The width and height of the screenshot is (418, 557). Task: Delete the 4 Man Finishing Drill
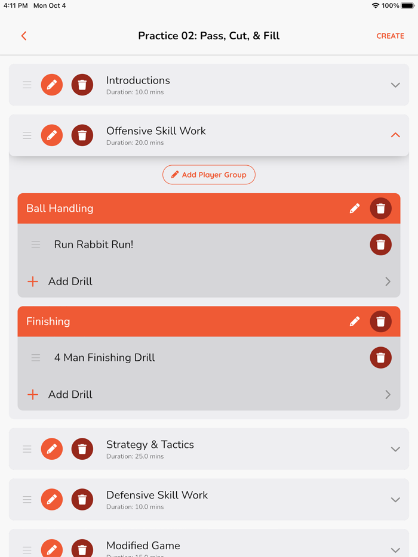click(380, 357)
